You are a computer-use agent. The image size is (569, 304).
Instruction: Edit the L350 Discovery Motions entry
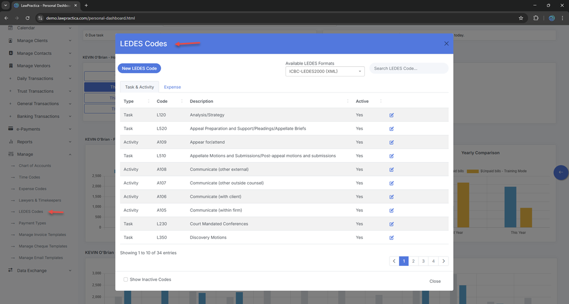pyautogui.click(x=392, y=238)
